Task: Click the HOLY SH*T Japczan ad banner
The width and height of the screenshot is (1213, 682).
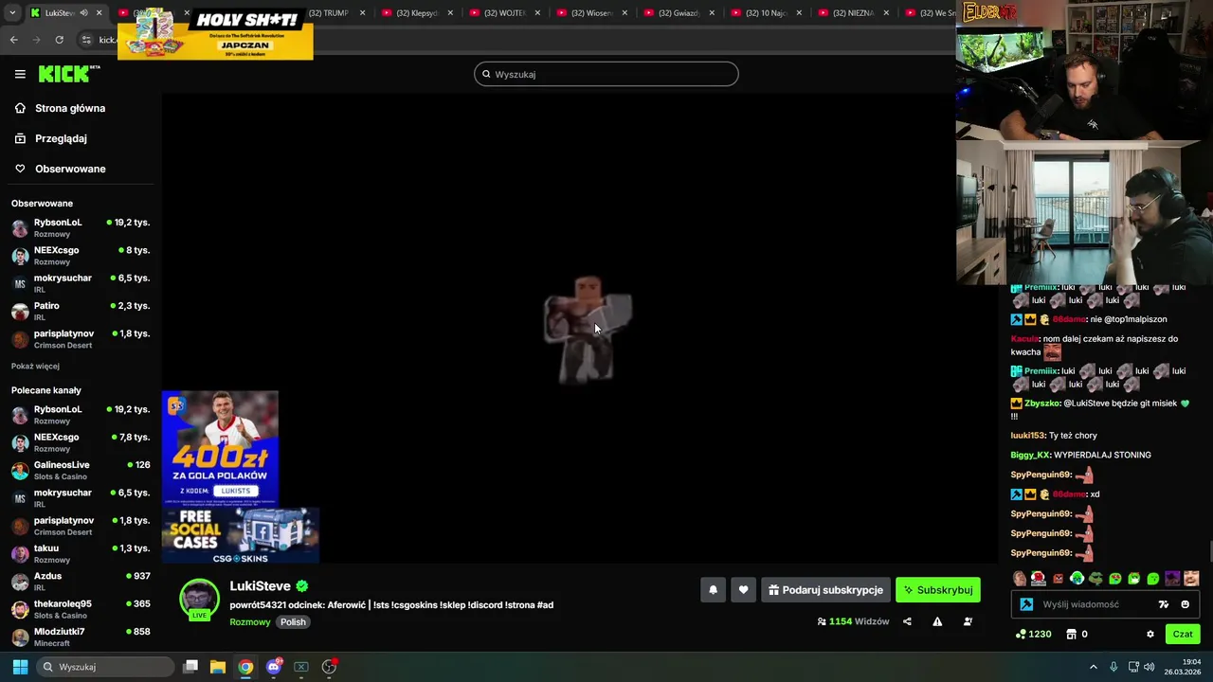Action: [x=216, y=34]
